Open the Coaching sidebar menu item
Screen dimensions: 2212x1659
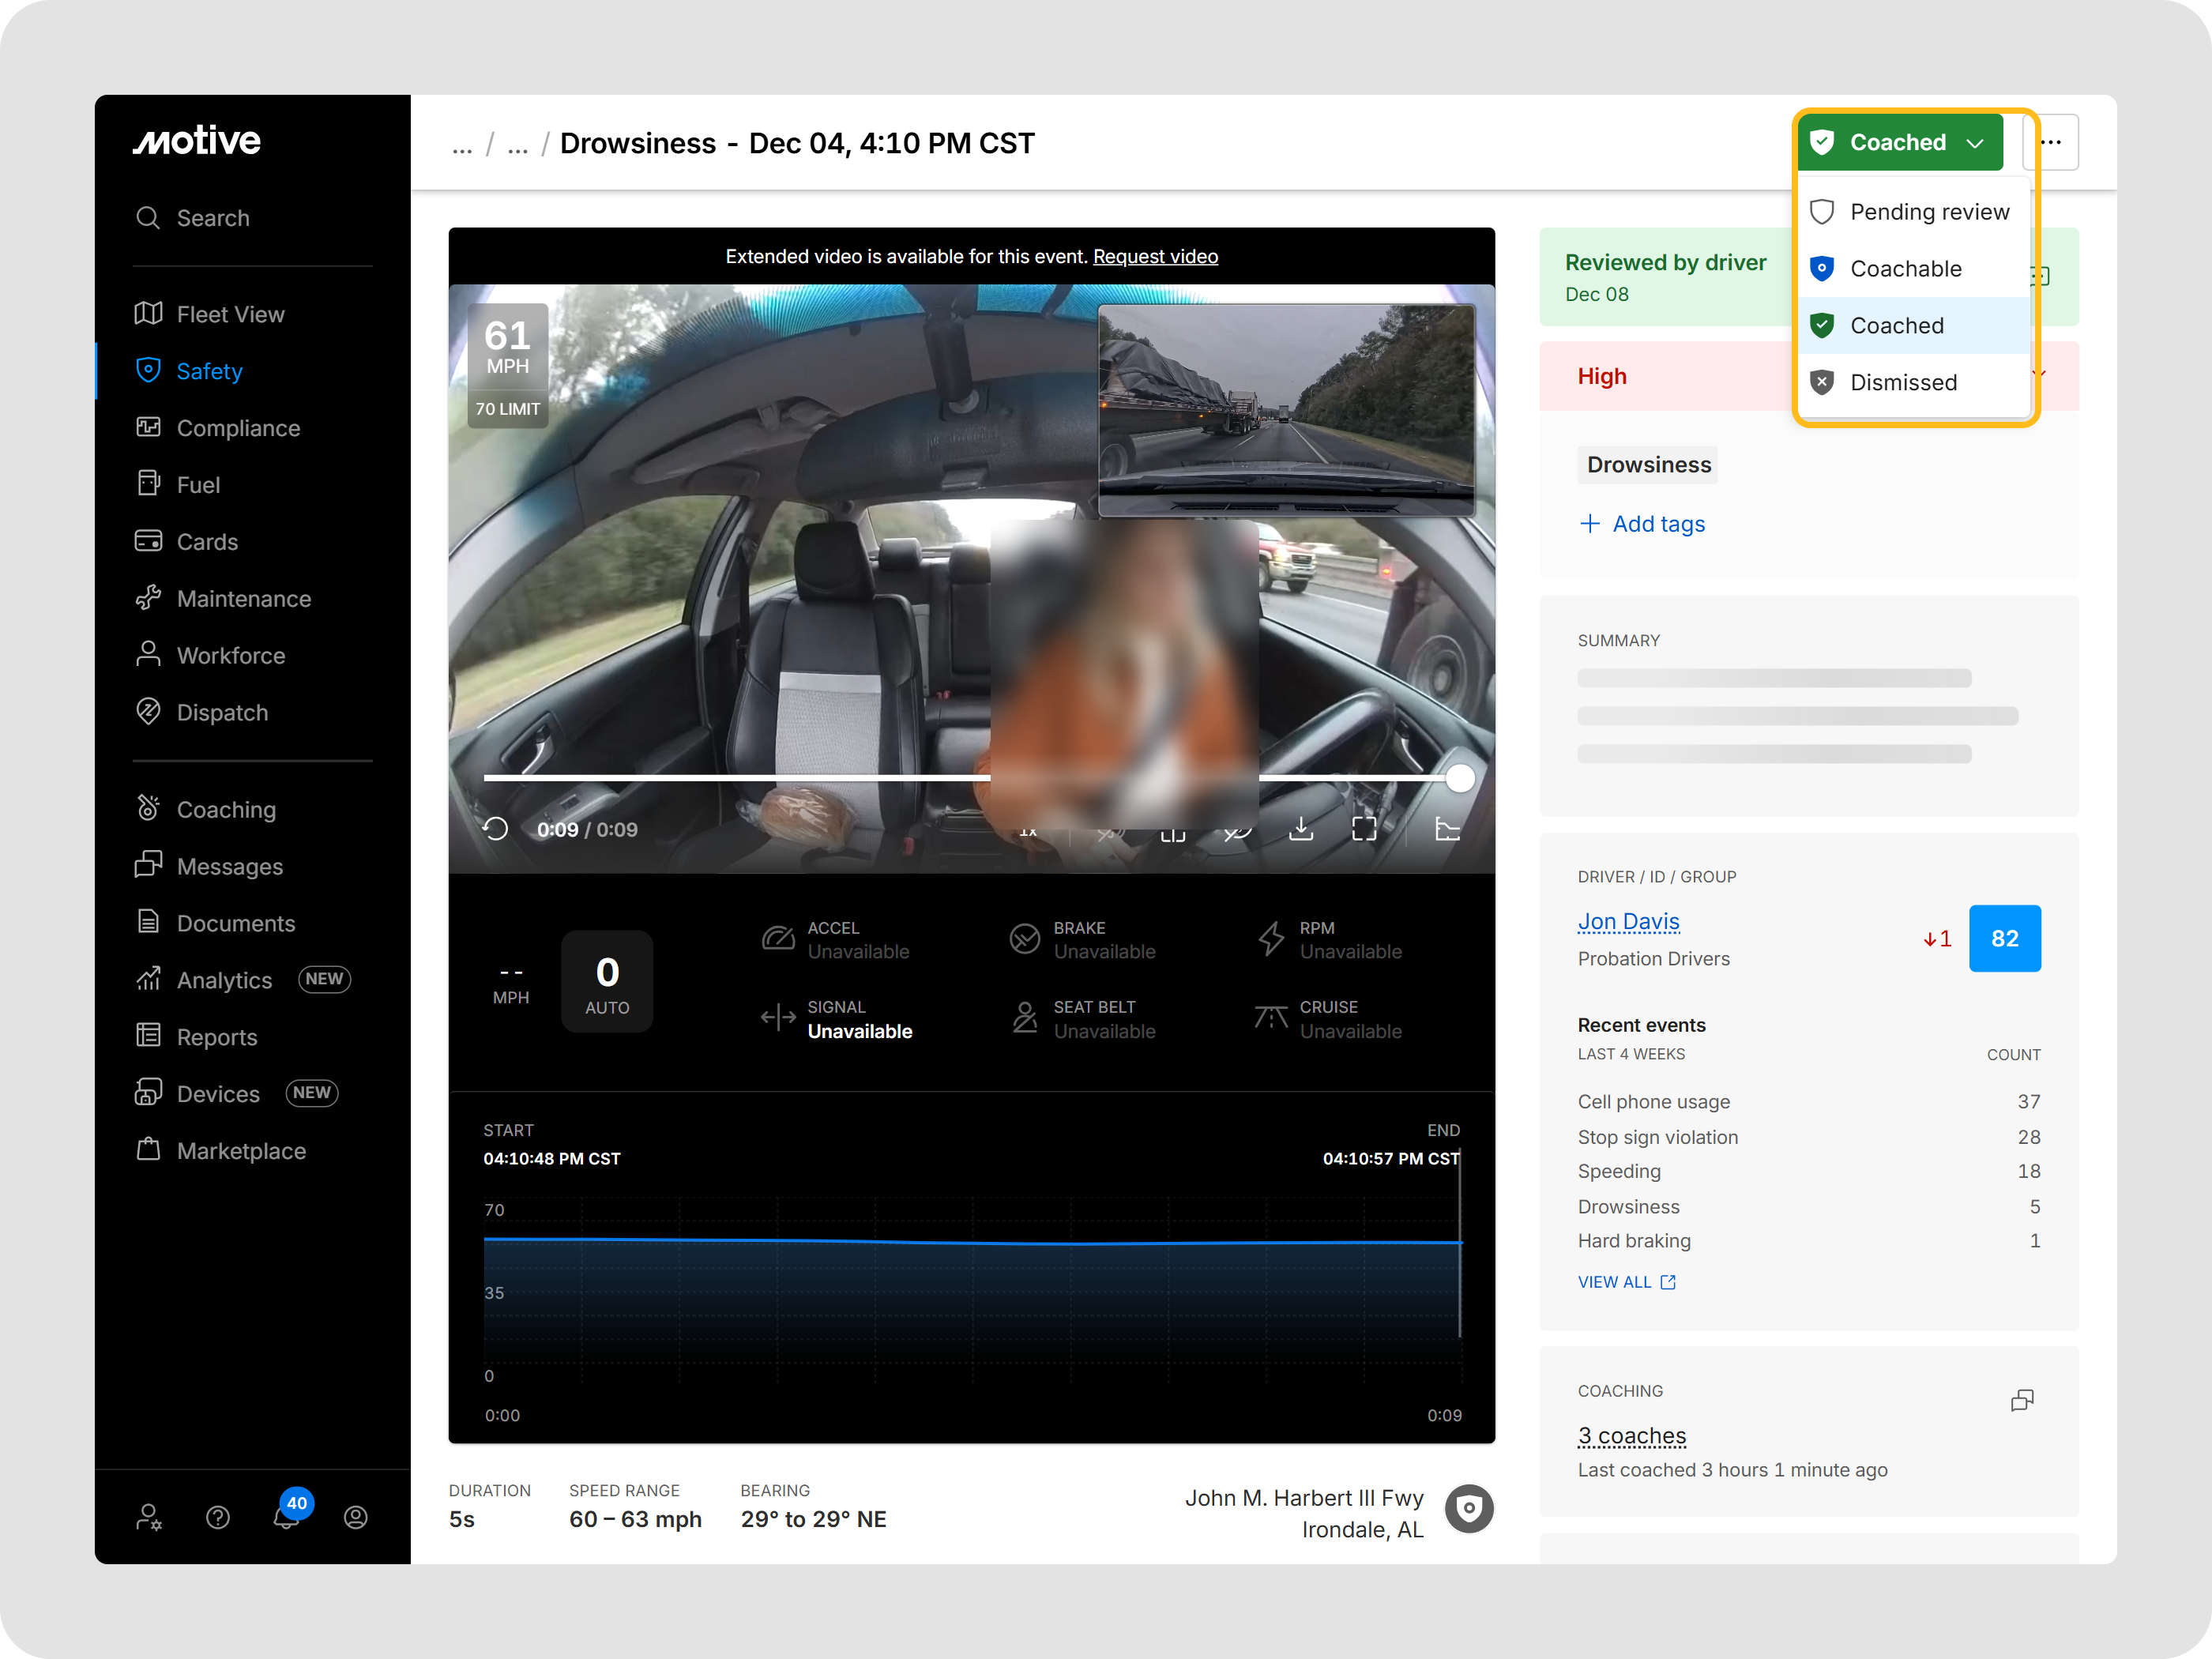225,809
